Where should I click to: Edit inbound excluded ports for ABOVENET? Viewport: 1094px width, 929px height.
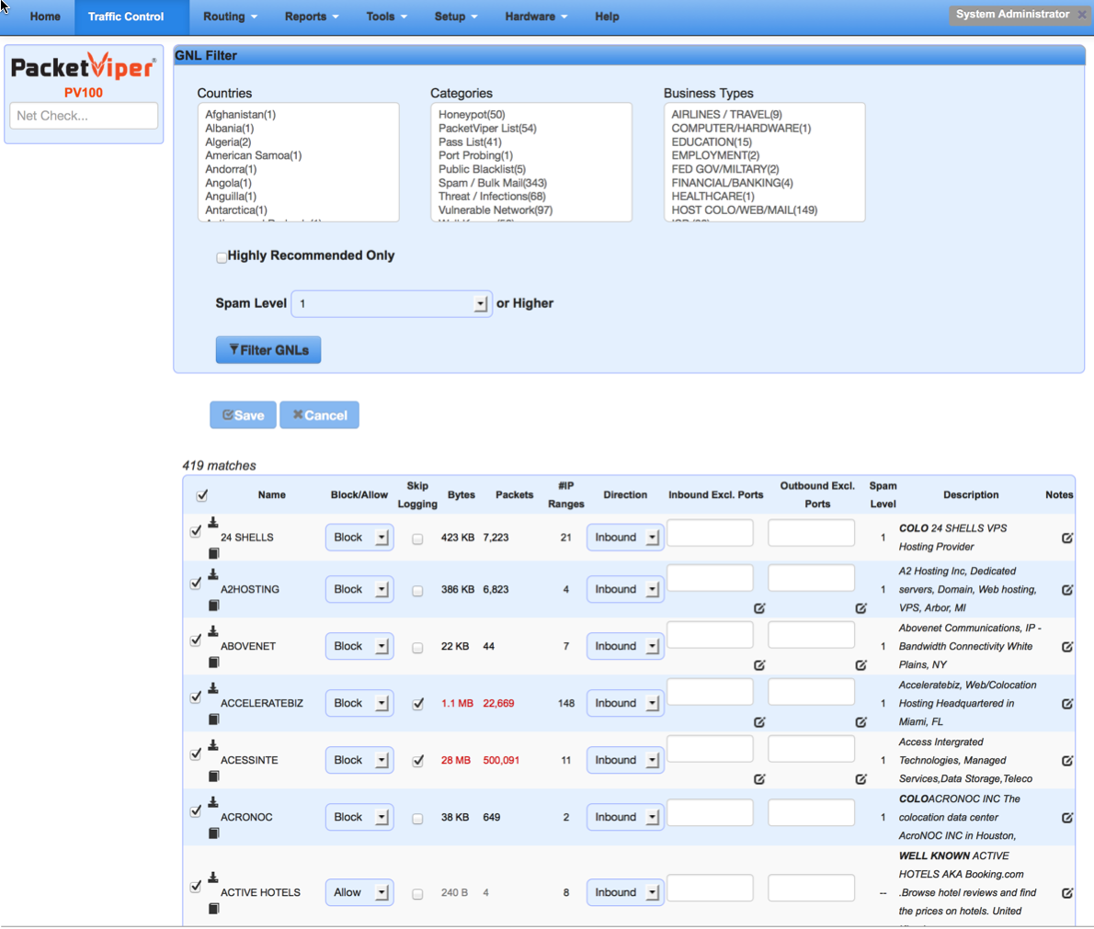pos(759,665)
